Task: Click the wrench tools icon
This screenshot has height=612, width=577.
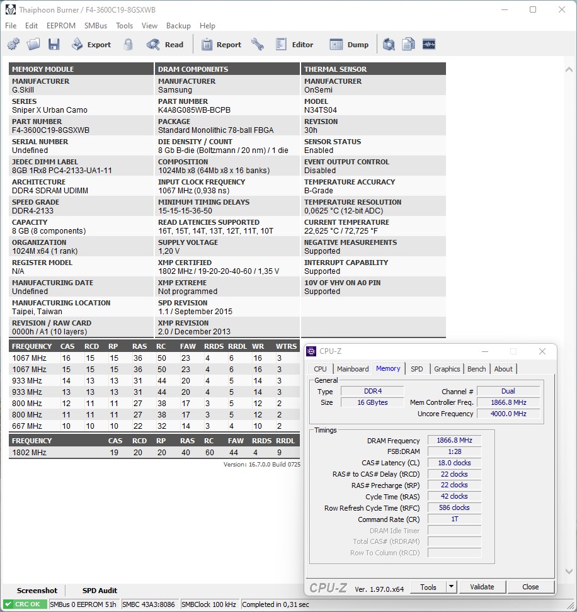Action: (x=258, y=45)
